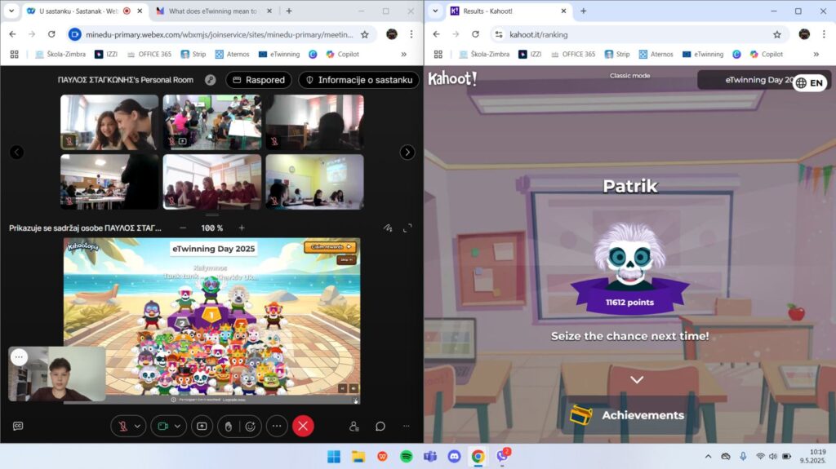Bookmark the Kahoot page with star icon
836x469 pixels.
coord(777,34)
